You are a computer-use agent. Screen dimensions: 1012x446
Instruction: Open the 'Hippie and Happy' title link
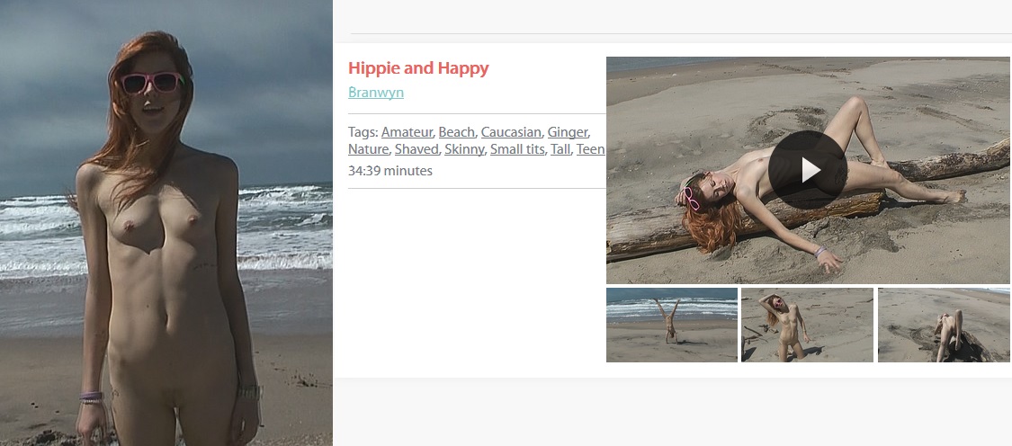pyautogui.click(x=418, y=67)
